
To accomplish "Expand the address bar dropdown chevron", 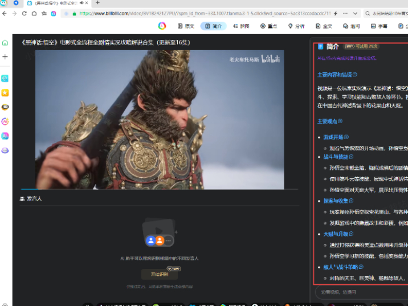I will pos(355,14).
